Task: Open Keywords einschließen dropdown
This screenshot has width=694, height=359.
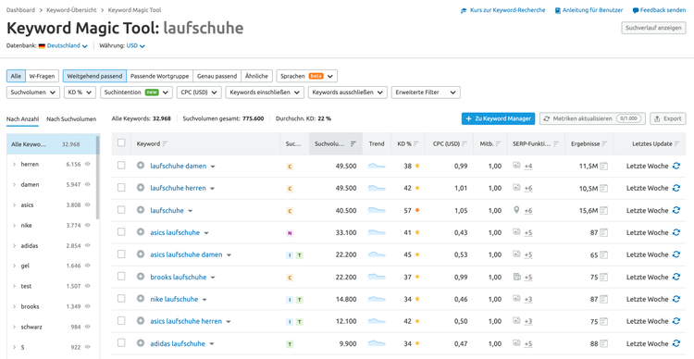Action: pyautogui.click(x=265, y=93)
